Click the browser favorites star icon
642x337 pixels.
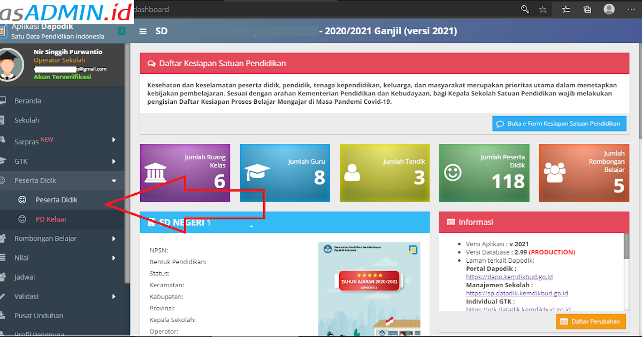click(542, 9)
